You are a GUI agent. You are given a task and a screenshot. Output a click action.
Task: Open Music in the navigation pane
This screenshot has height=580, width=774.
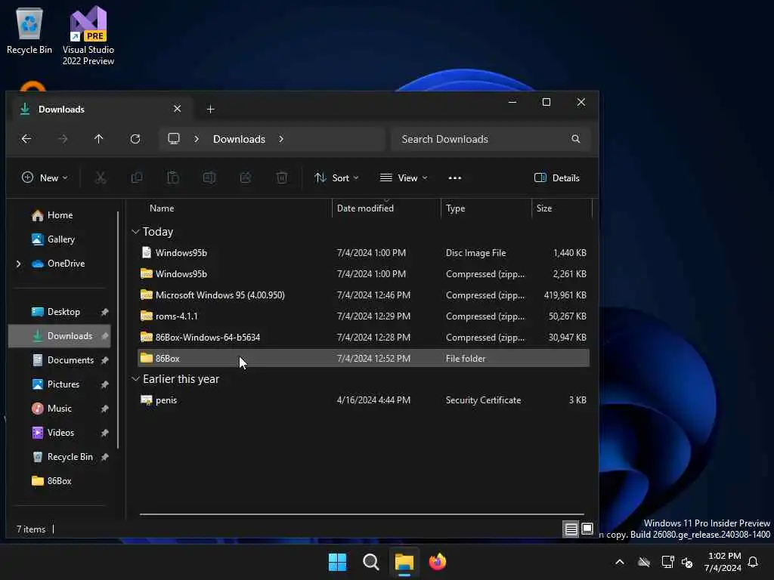pyautogui.click(x=59, y=409)
